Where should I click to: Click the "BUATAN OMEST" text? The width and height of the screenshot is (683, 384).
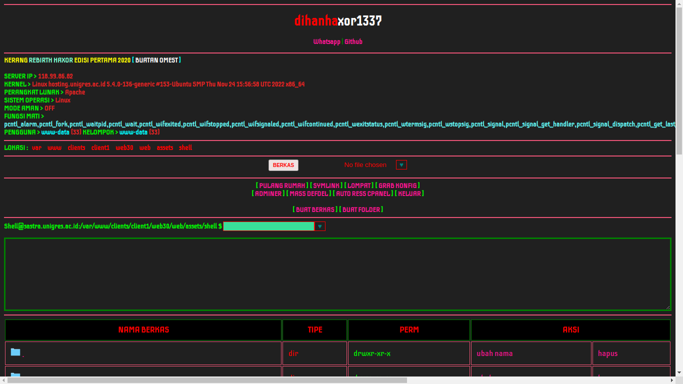pos(156,60)
